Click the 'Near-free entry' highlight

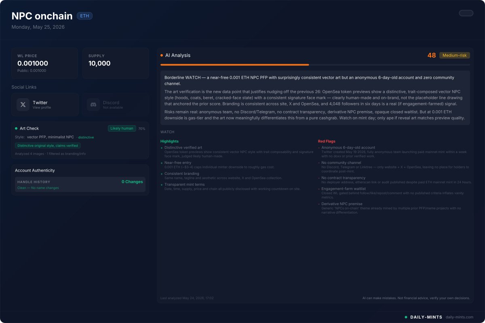(x=178, y=163)
